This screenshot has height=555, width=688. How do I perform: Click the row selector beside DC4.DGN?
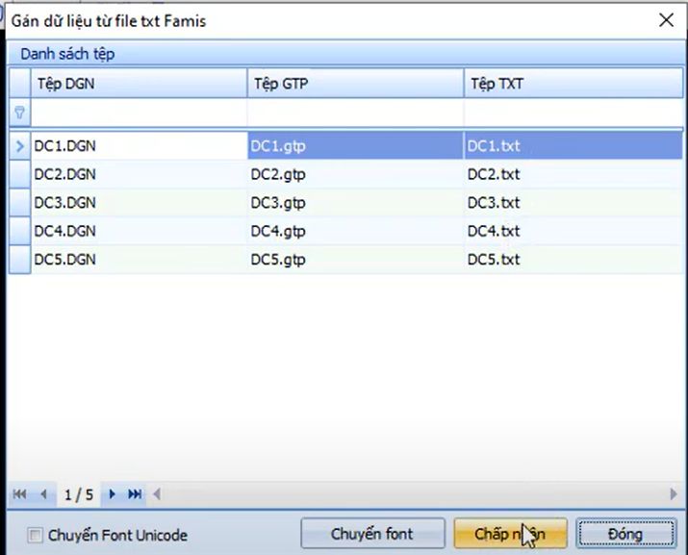[20, 232]
